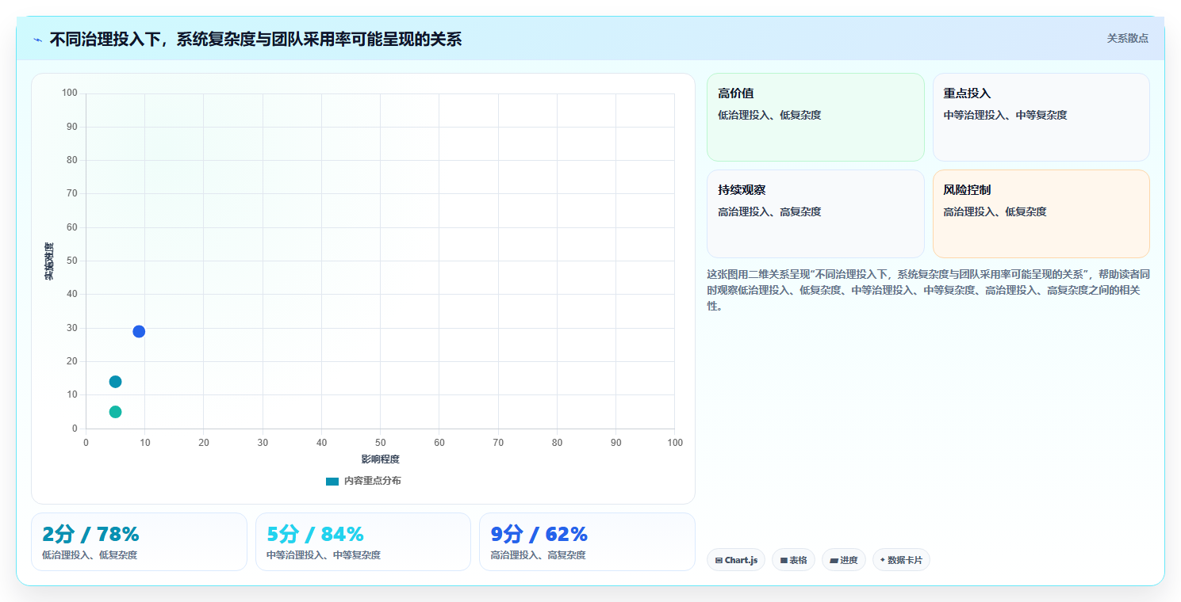Image resolution: width=1181 pixels, height=602 pixels.
Task: Click the 5分 / 84% stat card
Action: [363, 542]
